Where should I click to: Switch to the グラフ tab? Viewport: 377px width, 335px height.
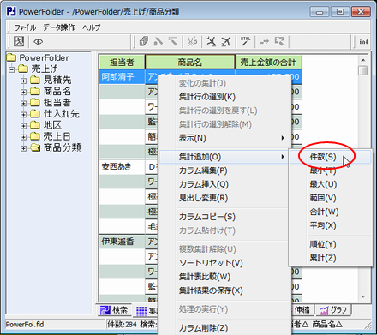pos(333,310)
